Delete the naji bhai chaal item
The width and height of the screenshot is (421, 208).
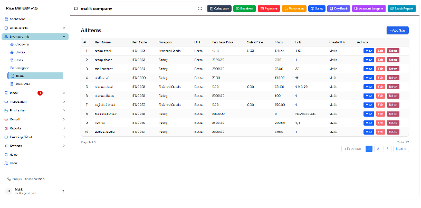393,105
